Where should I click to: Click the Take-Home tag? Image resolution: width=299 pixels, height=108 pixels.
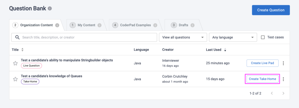coord(30,81)
